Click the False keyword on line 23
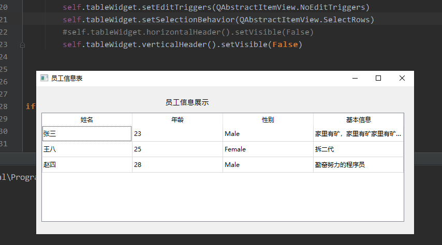 285,44
